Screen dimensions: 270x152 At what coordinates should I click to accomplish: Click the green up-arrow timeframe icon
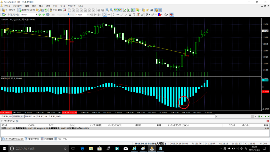[40, 15]
